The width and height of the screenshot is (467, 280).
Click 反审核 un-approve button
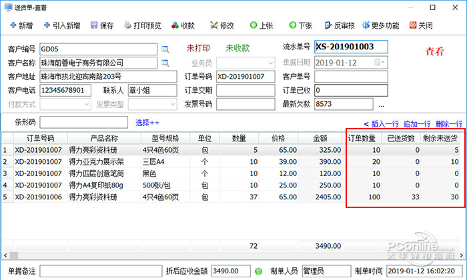[x=340, y=25]
